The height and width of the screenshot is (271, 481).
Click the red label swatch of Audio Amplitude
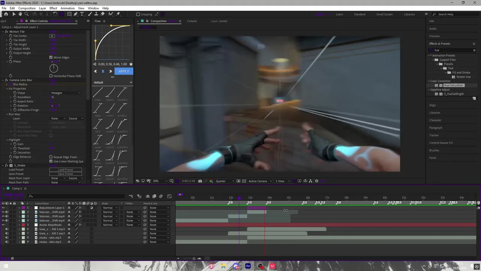click(x=23, y=225)
